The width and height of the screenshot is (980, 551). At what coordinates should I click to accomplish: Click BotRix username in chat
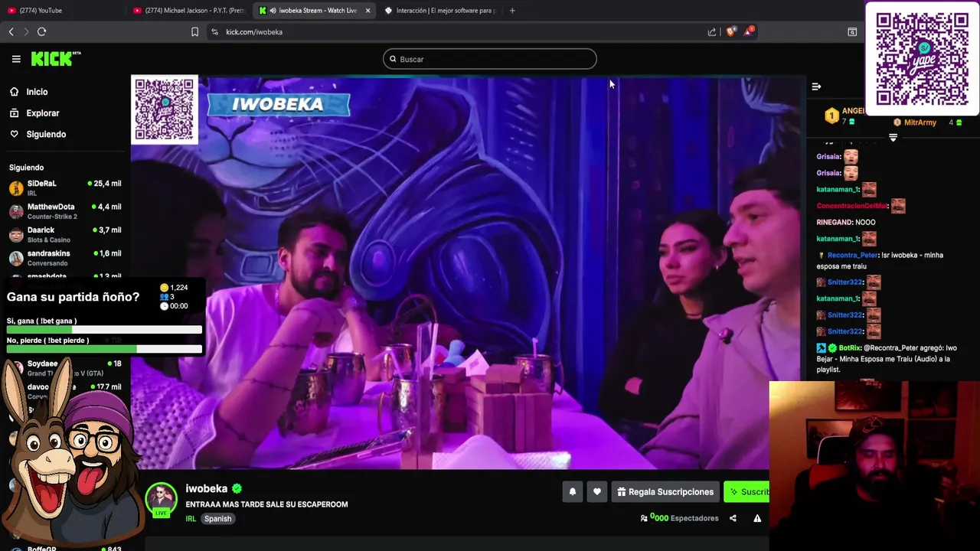pos(850,348)
